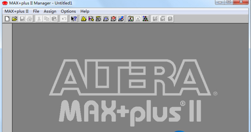Open the Assign menu
Viewport: 251px width, 132px height.
(50, 11)
